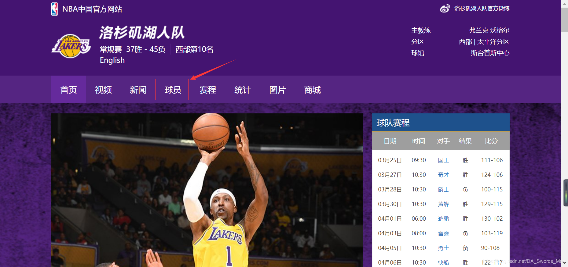The width and height of the screenshot is (568, 267).
Task: Switch to English version
Action: tap(112, 60)
